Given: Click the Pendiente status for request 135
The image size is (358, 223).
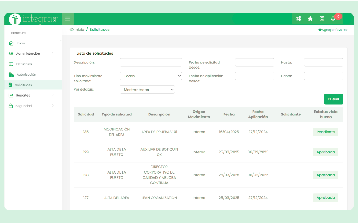Looking at the screenshot, I should point(326,132).
